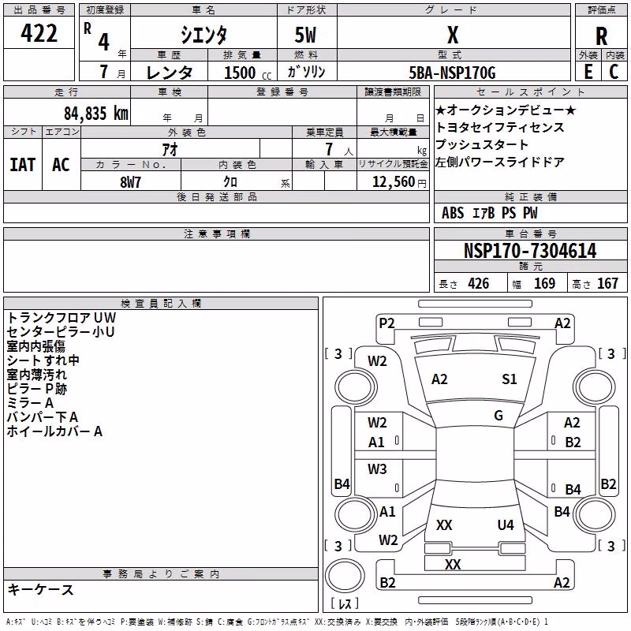Select the G mark on the windshield
631x631 pixels.
[x=498, y=416]
